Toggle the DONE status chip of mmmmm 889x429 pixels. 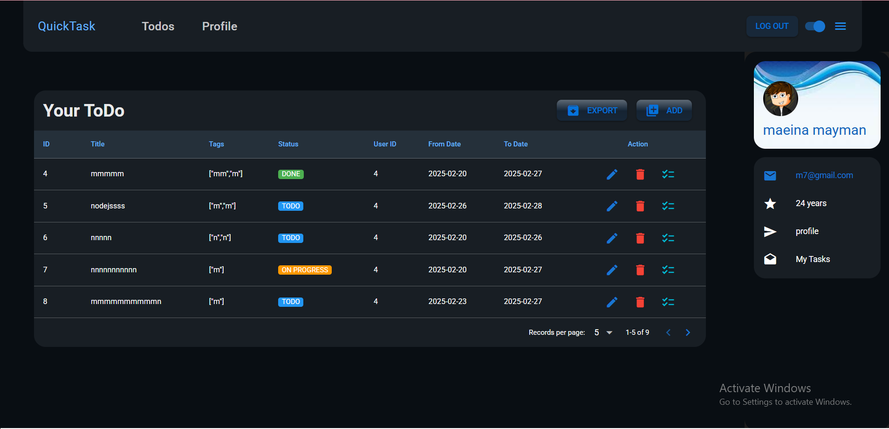click(x=291, y=174)
